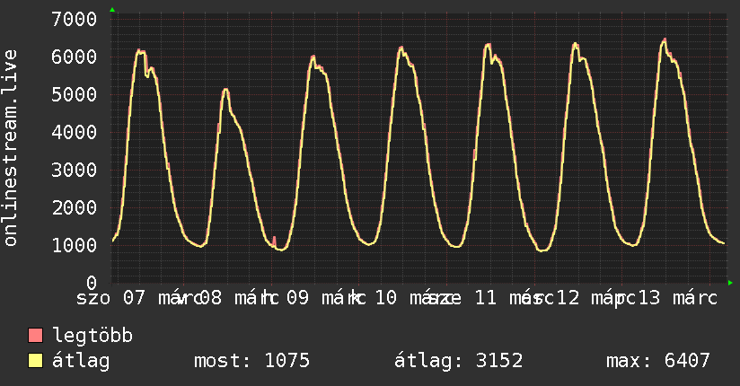The height and width of the screenshot is (386, 740).
Task: Click the small pink spike near 09 márc
Action: click(274, 238)
